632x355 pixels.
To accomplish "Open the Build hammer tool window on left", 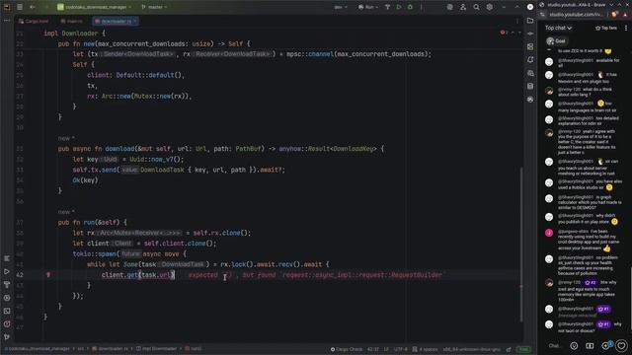I will click(7, 285).
